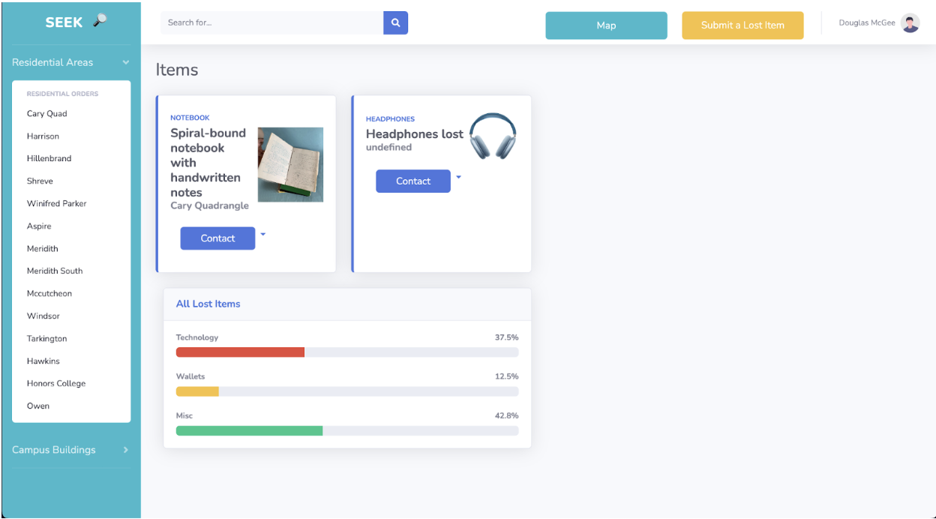936x519 pixels.
Task: Open Hawkins residential area
Action: point(43,361)
